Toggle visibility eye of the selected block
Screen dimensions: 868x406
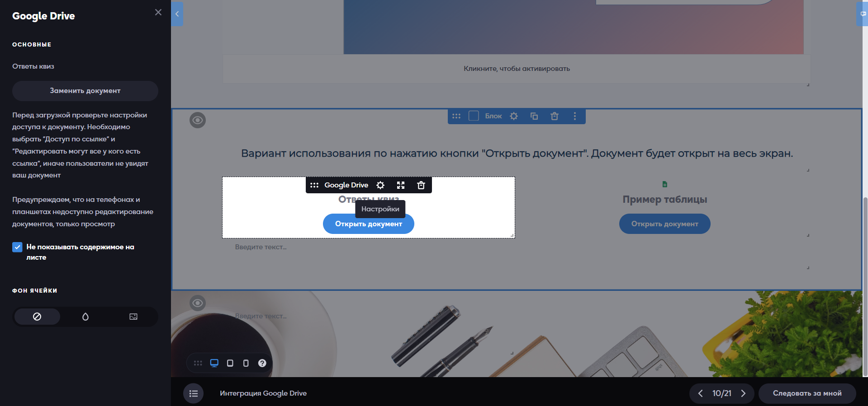coord(198,120)
